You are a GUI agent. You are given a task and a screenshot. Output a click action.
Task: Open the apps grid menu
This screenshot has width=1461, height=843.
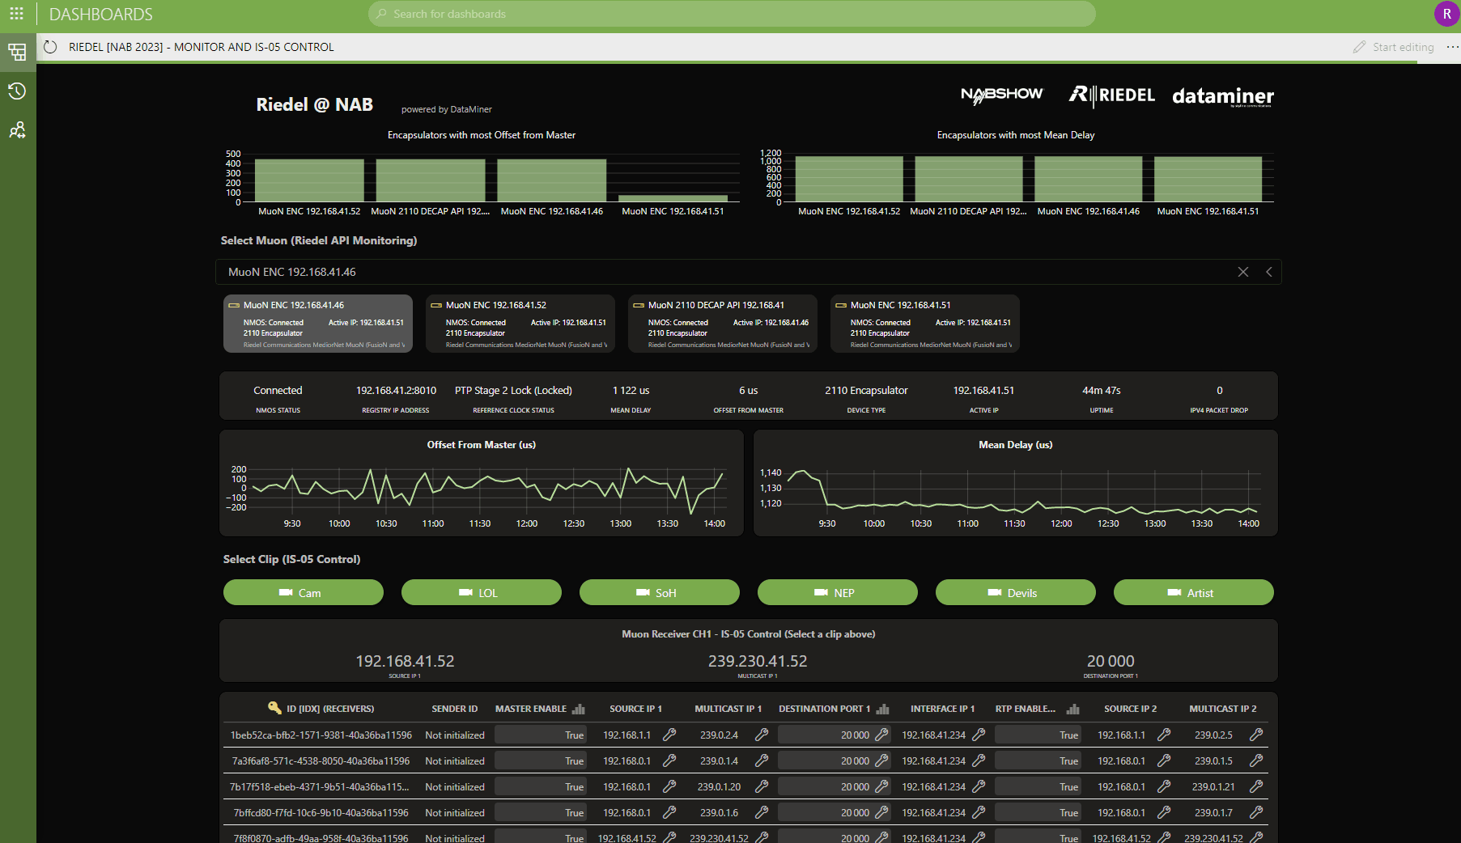point(16,14)
